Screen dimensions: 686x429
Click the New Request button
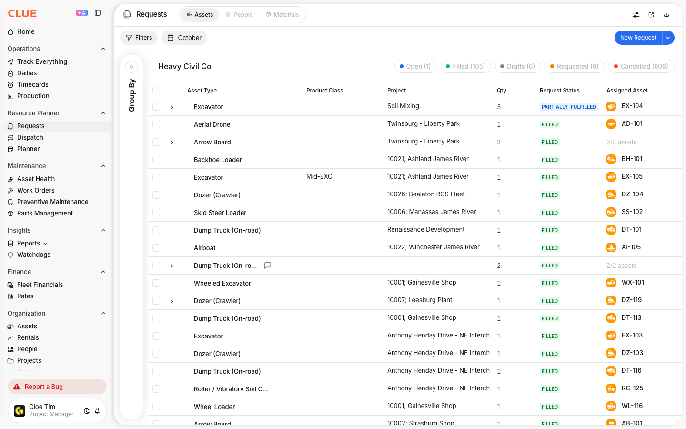point(638,38)
